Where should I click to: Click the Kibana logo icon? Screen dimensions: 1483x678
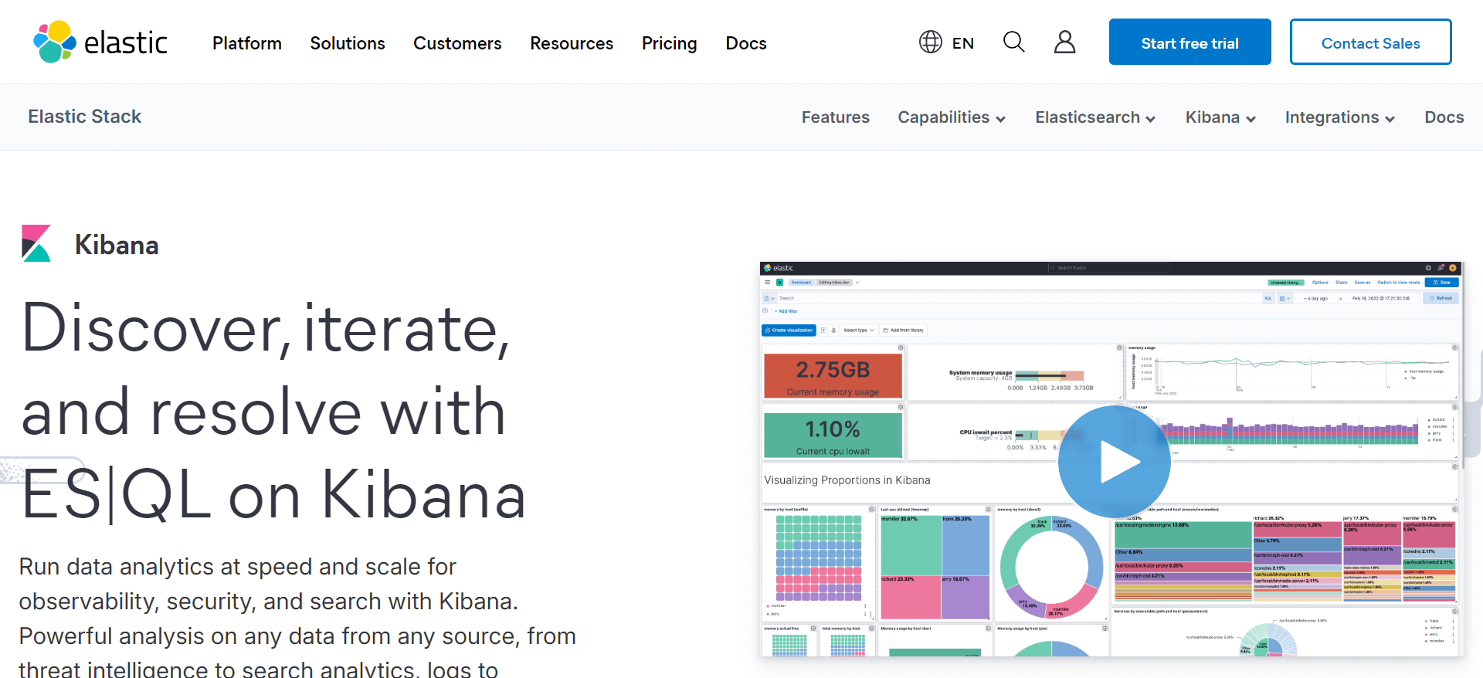36,243
